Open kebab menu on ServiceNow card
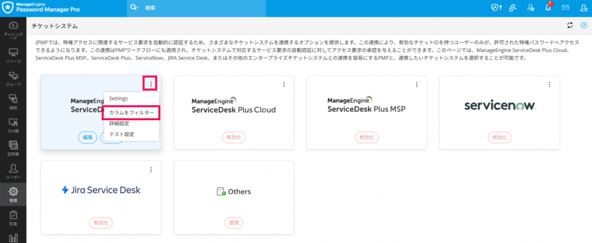This screenshot has height=243, width=592. click(550, 84)
